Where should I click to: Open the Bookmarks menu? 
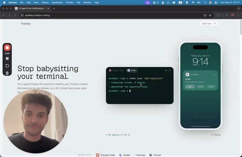[57, 2]
